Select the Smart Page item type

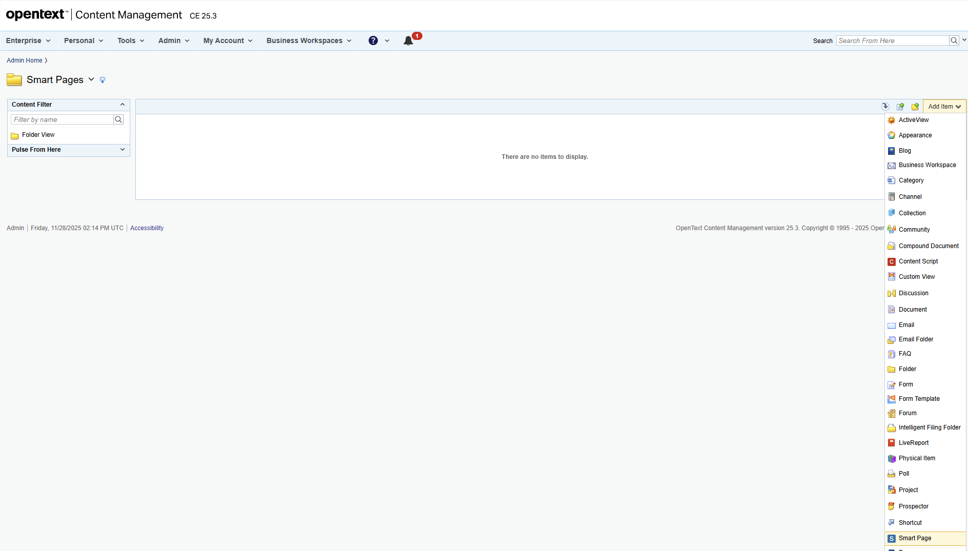(x=915, y=538)
